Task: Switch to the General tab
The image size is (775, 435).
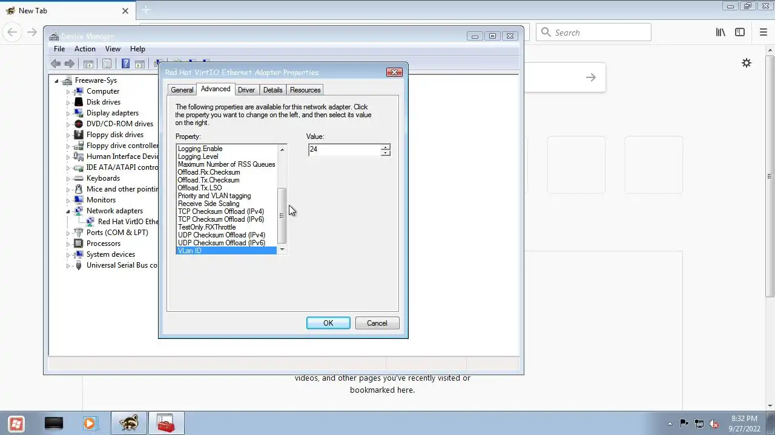Action: click(182, 90)
